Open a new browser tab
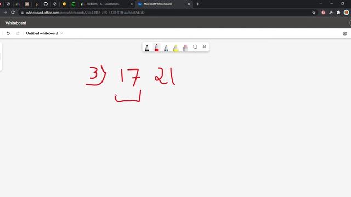Screen dimensions: 351x197 click(197, 4)
